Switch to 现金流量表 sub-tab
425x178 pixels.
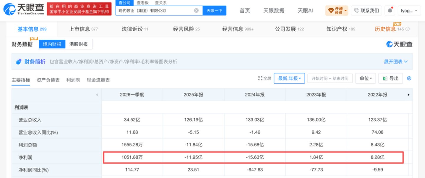98,80
